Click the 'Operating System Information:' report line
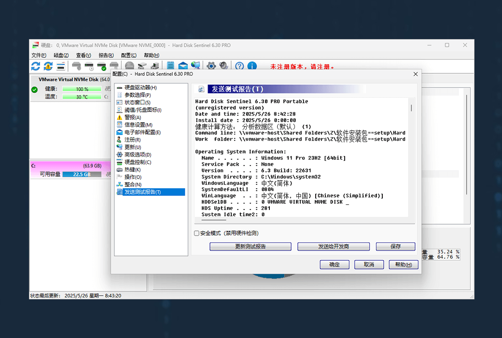Image resolution: width=502 pixels, height=338 pixels. point(241,152)
